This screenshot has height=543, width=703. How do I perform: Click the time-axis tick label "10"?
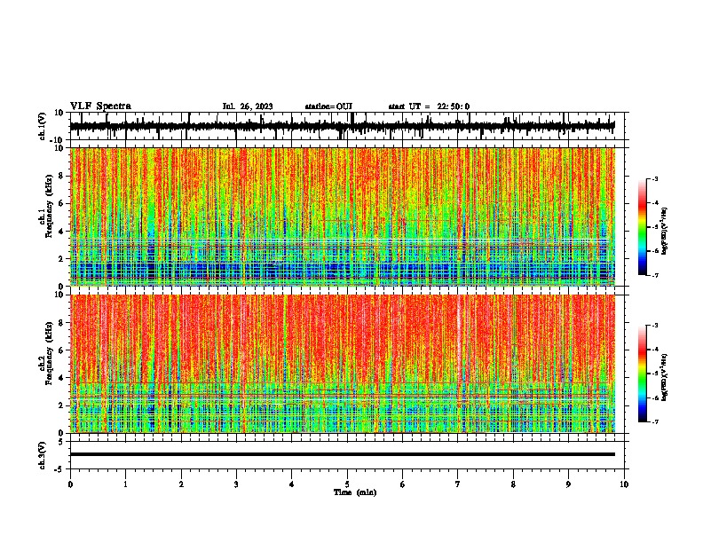(624, 484)
